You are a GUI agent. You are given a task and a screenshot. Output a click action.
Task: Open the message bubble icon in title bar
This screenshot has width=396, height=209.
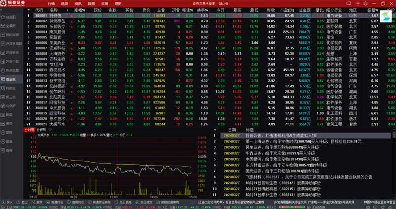point(349,3)
